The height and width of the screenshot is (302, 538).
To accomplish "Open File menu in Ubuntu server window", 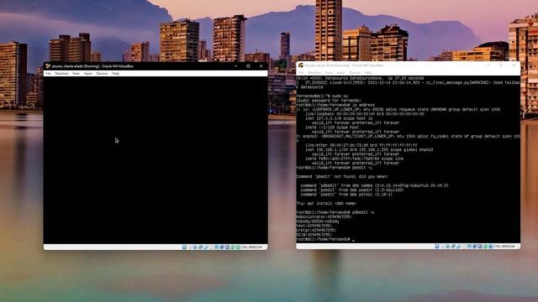I will pos(301,73).
